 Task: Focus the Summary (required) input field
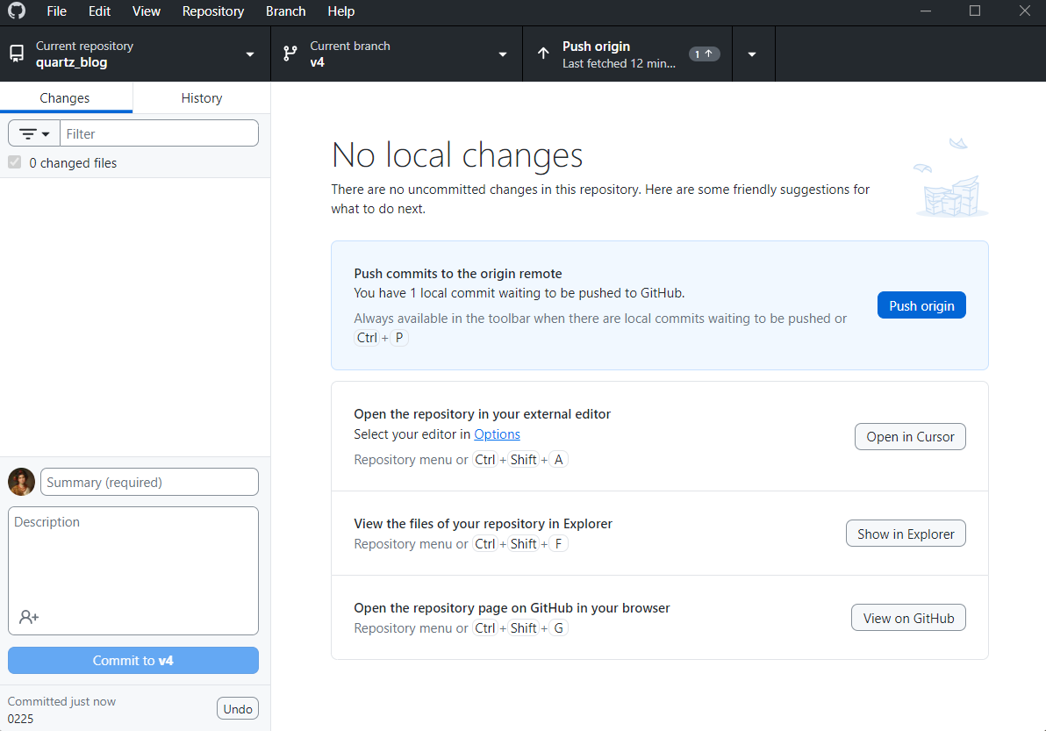point(149,482)
